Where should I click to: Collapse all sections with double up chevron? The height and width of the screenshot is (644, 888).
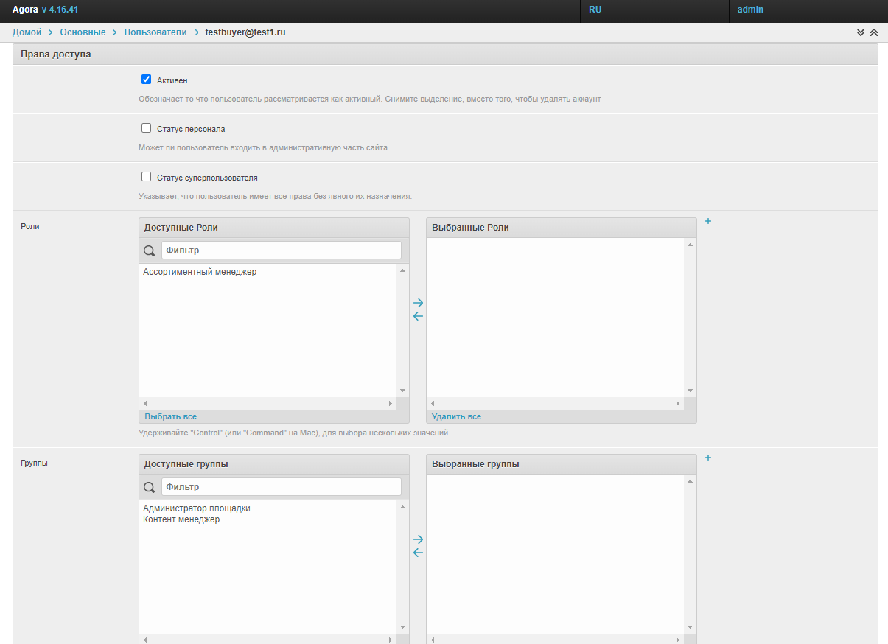pos(874,32)
